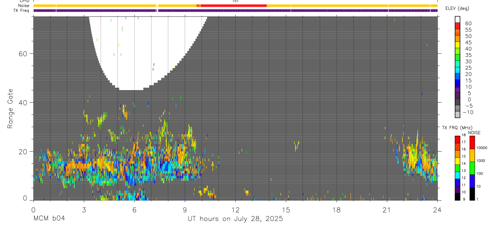This screenshot has height=227, width=492.
Task: Pick the cyan ELEV swatch below 25
Action: 458,70
